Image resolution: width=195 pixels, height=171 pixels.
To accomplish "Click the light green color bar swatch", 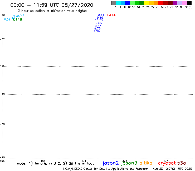I will [132, 3].
